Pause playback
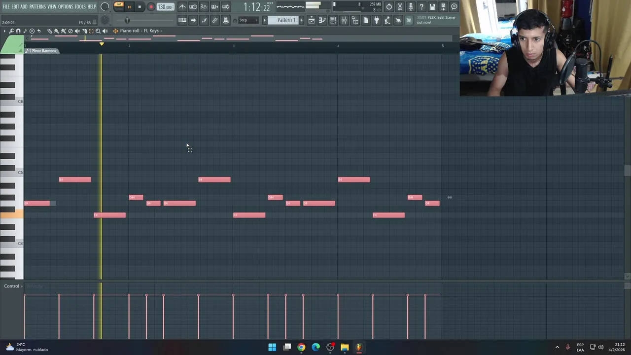This screenshot has width=631, height=355. [x=129, y=7]
